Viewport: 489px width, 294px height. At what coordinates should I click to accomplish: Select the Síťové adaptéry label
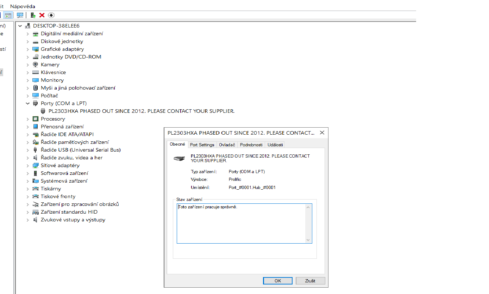pos(60,165)
